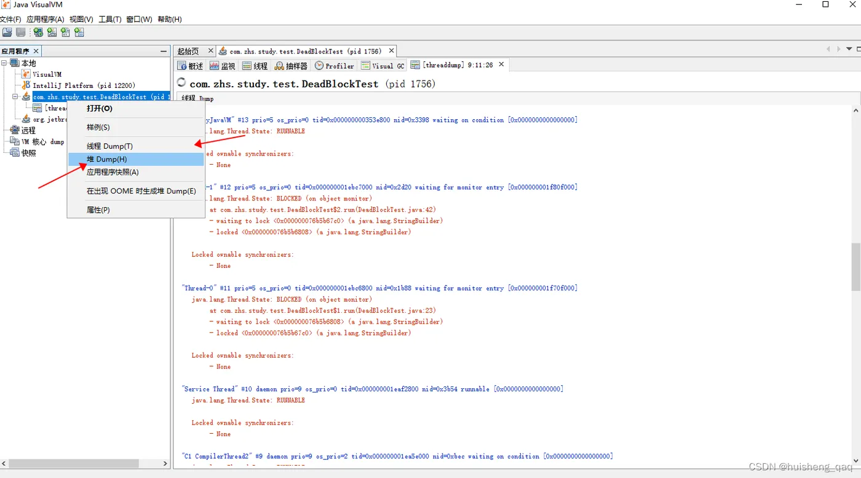Close the 应用程序 panel tab
This screenshot has width=861, height=478.
click(x=36, y=52)
